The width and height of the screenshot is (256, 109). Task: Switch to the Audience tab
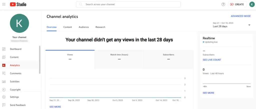(x=84, y=27)
